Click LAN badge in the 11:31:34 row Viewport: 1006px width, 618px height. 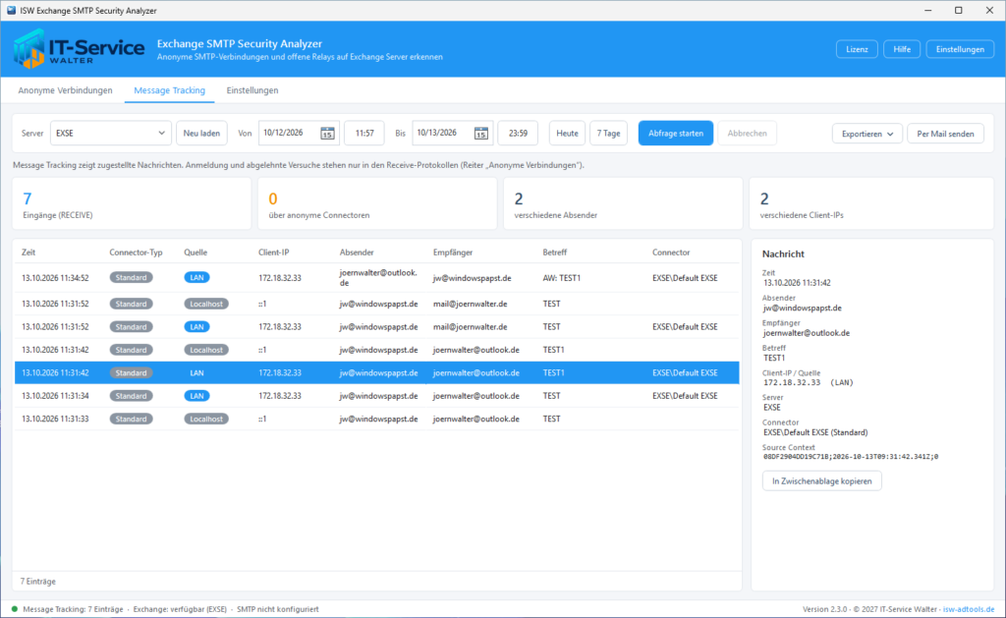click(196, 396)
